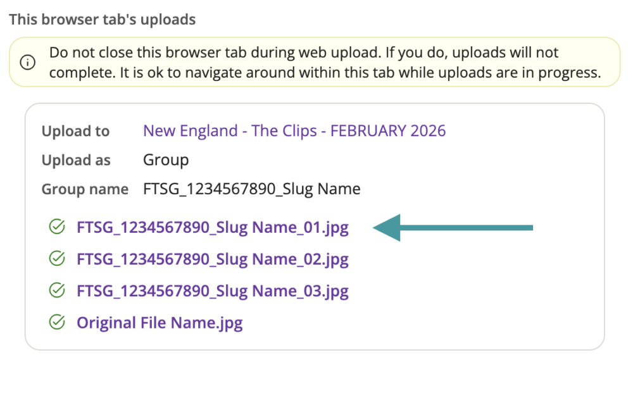Open FTSG_1234567890_Slug Name_01.jpg

[x=212, y=227]
